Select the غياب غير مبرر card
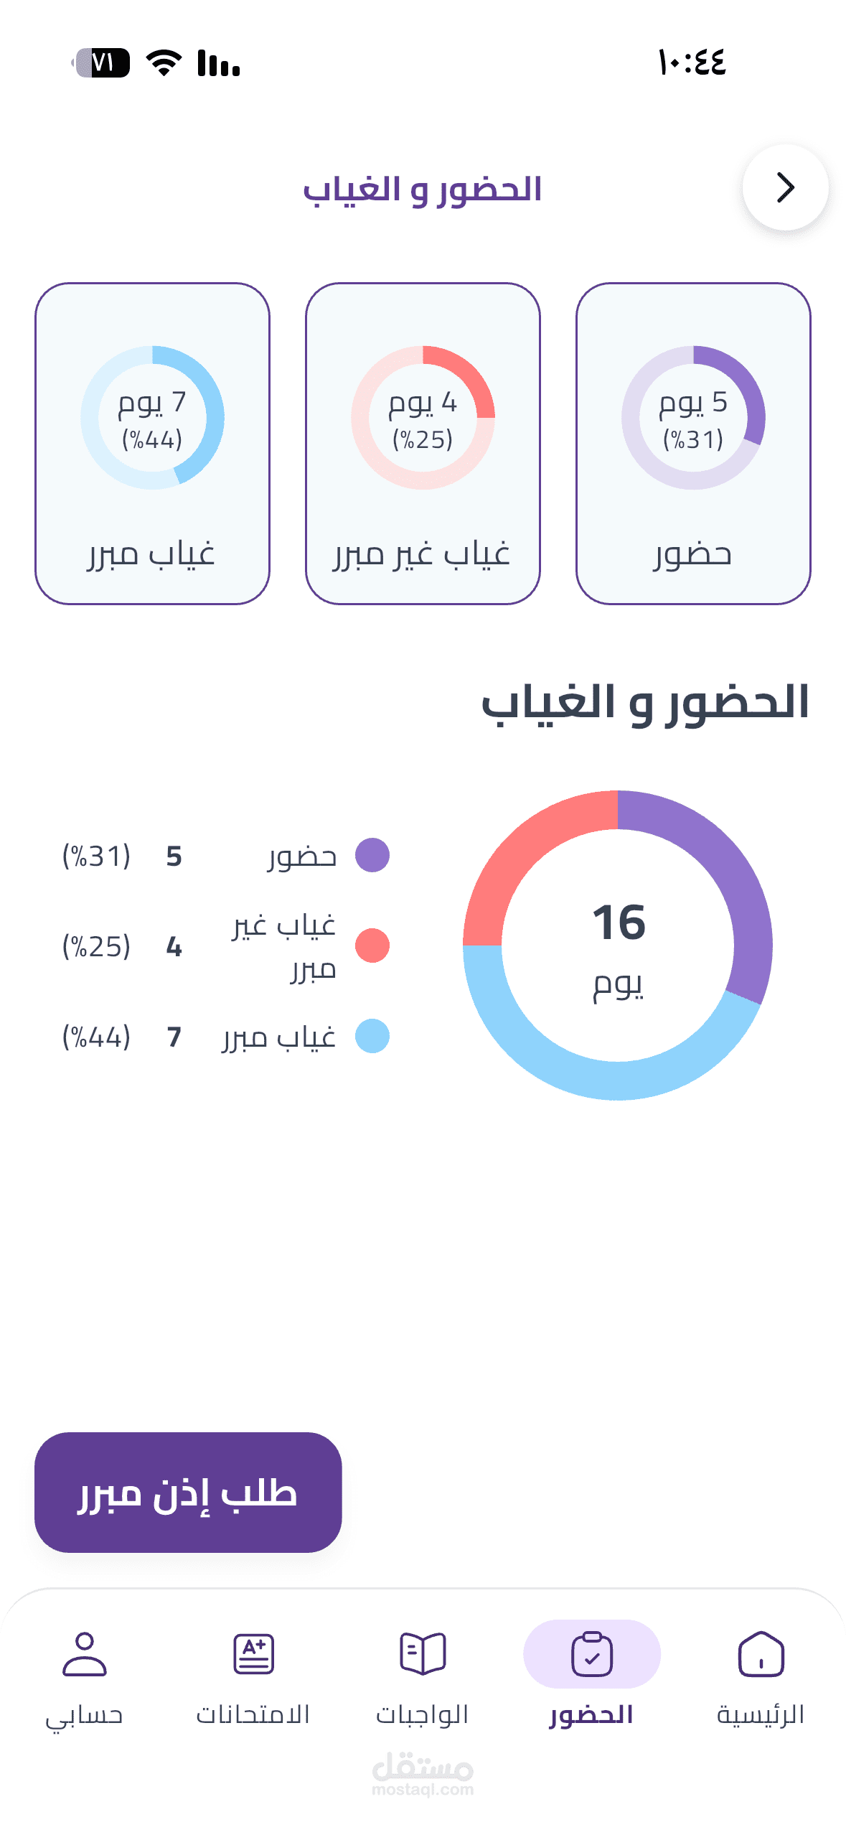Image resolution: width=846 pixels, height=1835 pixels. (x=423, y=444)
